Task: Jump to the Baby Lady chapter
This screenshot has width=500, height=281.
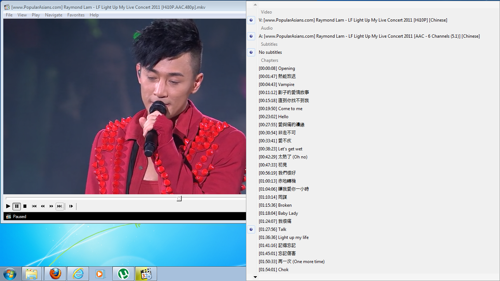Action: coord(373,213)
